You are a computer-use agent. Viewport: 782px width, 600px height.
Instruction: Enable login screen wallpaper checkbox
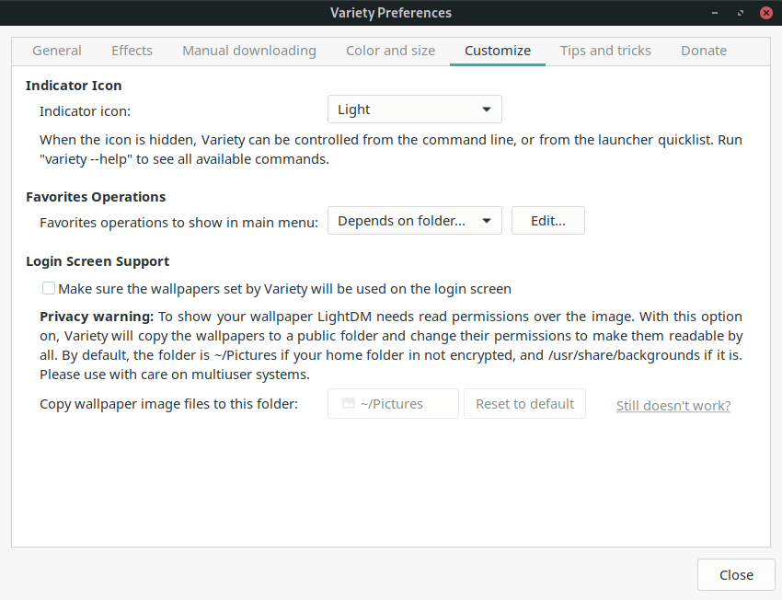(49, 288)
